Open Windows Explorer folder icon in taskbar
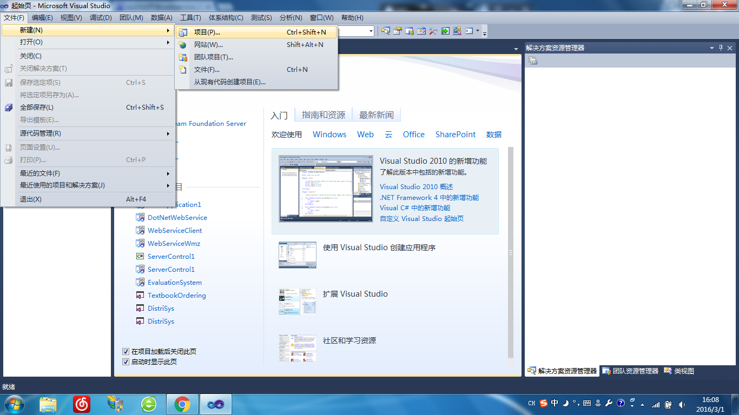The width and height of the screenshot is (739, 415). pyautogui.click(x=48, y=404)
